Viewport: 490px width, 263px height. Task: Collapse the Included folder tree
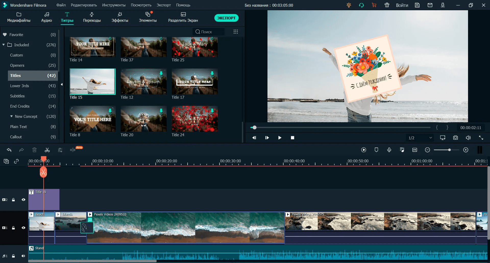(x=4, y=45)
